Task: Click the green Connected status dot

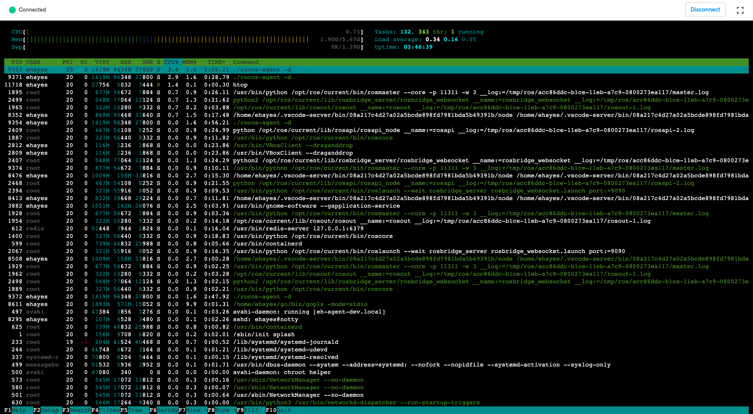Action: click(x=12, y=10)
